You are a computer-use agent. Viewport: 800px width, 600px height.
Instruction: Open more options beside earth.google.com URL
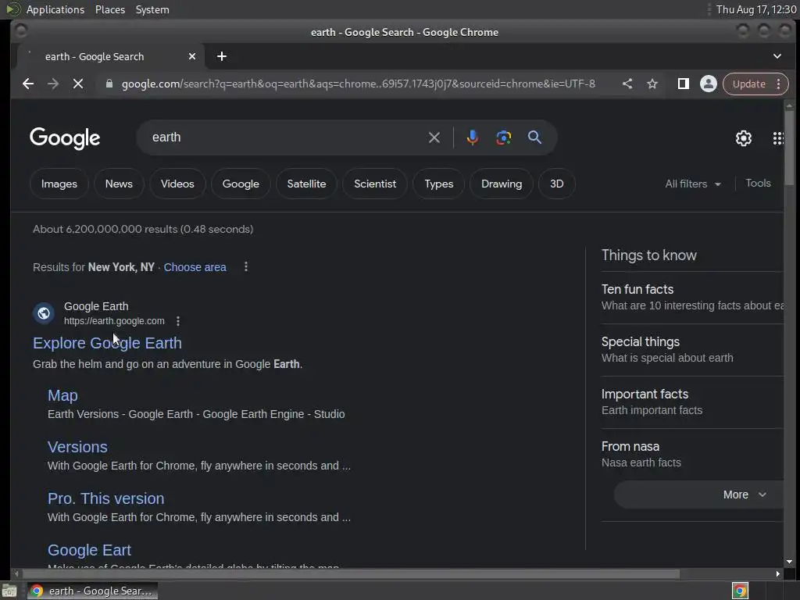click(177, 321)
